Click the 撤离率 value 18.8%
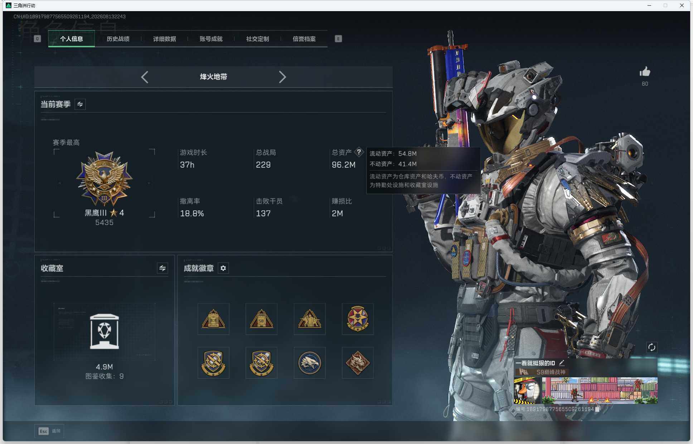The image size is (693, 444). (x=192, y=214)
